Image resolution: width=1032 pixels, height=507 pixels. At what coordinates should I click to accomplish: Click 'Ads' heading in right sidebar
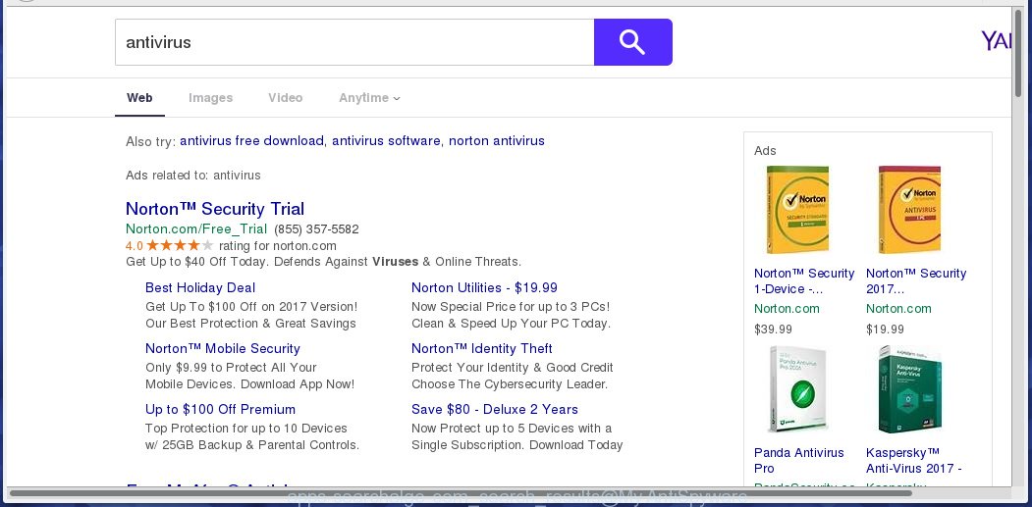pos(766,151)
